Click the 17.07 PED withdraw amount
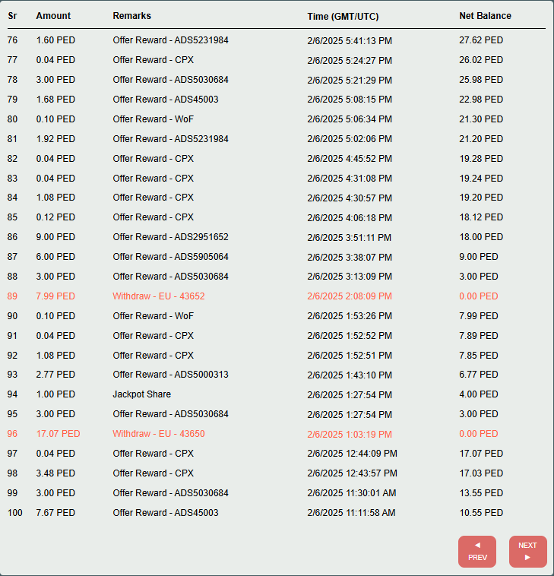Image resolution: width=554 pixels, height=576 pixels. (58, 433)
